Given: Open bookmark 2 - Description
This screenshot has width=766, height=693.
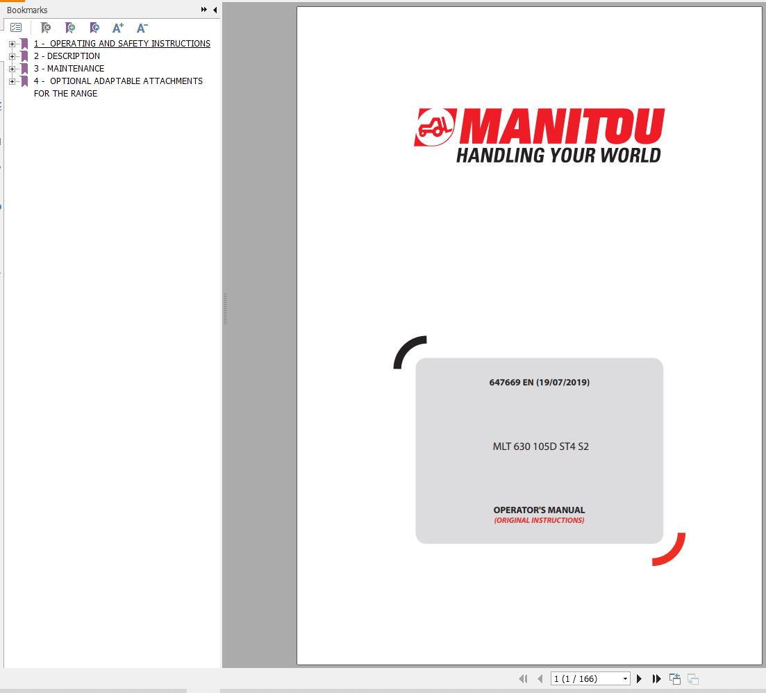Looking at the screenshot, I should coord(67,56).
